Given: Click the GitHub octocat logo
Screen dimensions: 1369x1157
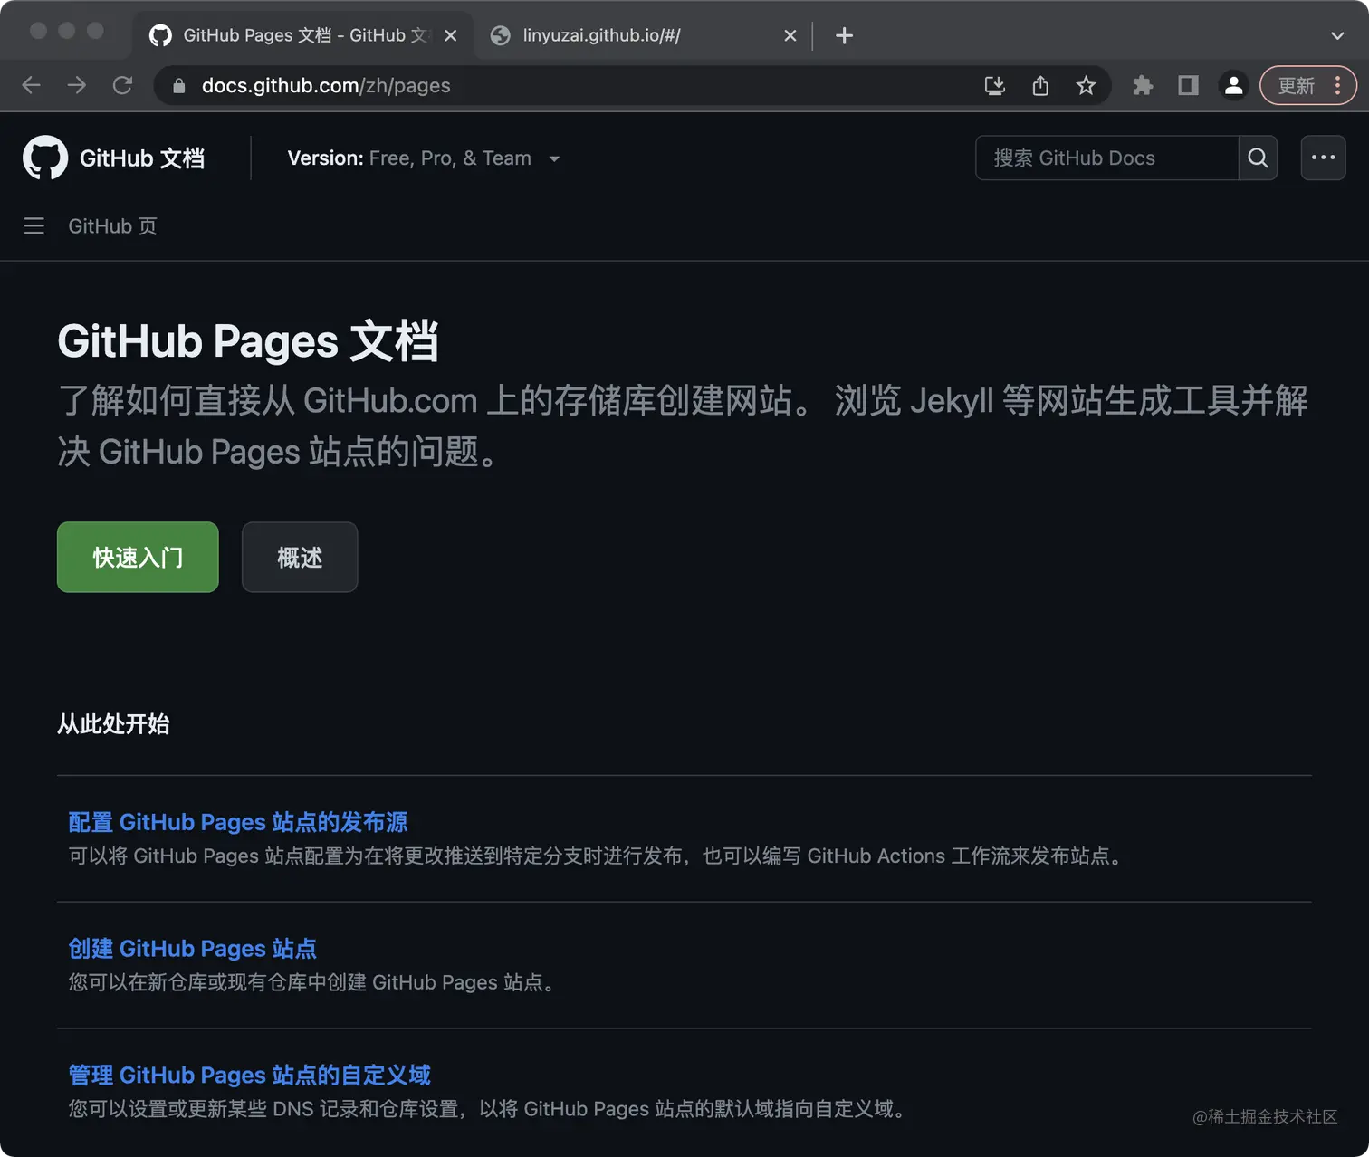Looking at the screenshot, I should tap(45, 158).
